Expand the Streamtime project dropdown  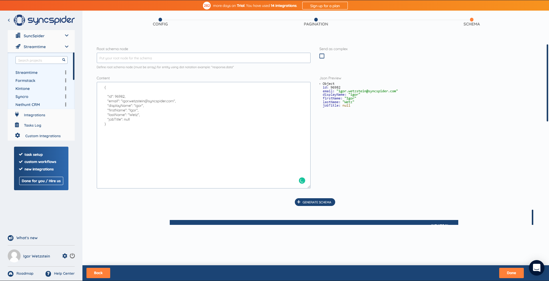[67, 46]
